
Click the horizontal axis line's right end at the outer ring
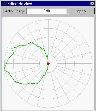[x=92, y=63]
